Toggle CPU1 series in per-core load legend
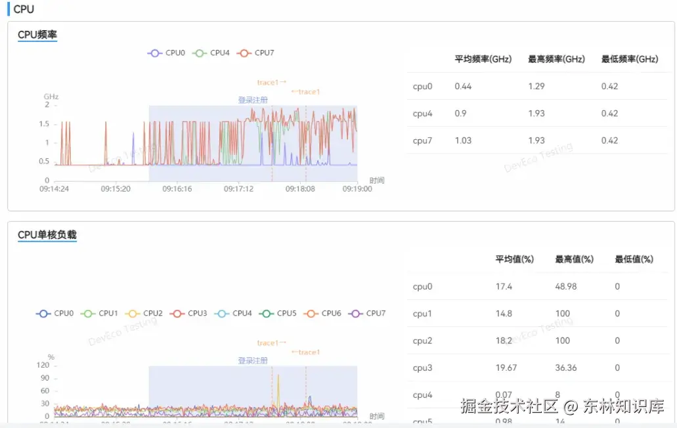The width and height of the screenshot is (677, 428). tap(99, 313)
